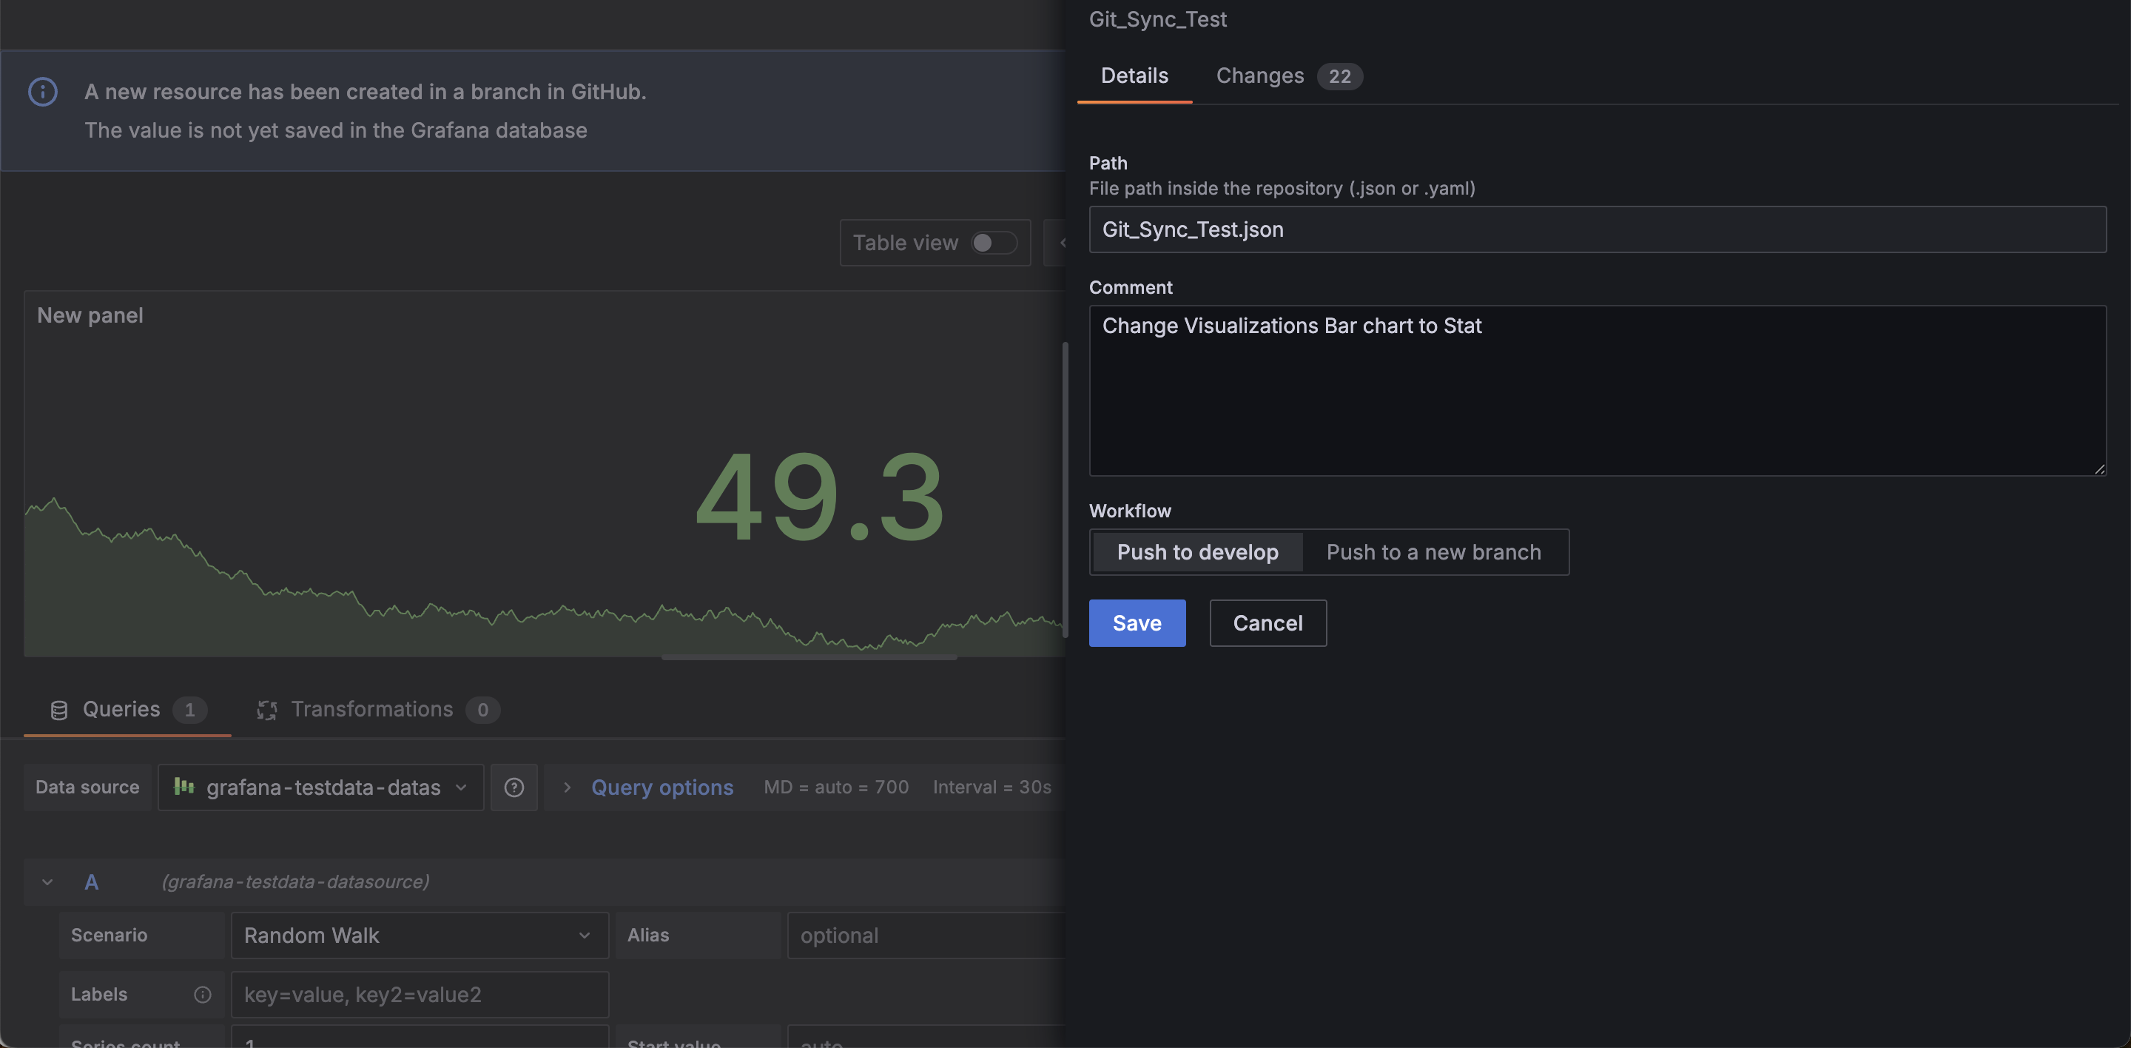This screenshot has height=1048, width=2131.
Task: Click the Comment text area
Action: pos(1597,391)
